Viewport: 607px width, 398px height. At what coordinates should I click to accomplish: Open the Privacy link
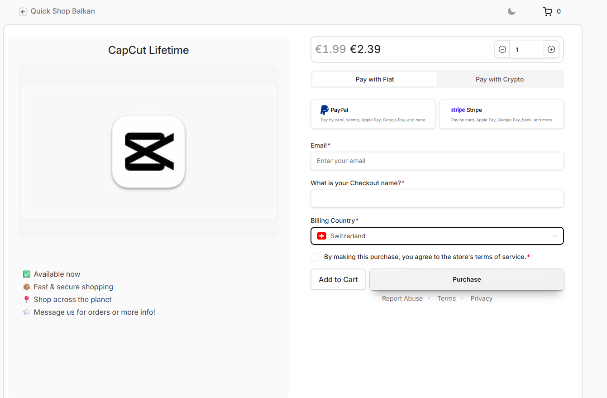coord(481,298)
